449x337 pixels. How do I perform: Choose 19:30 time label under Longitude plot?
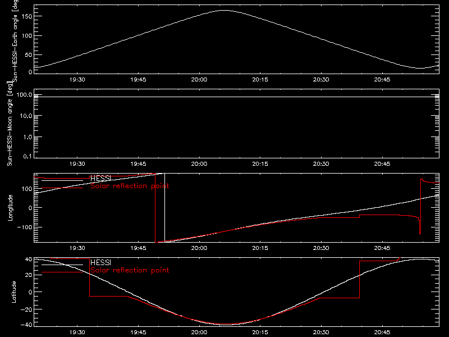77,248
